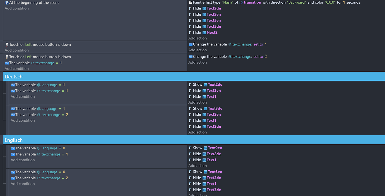385x196 pixels.
Task: Click the hide icon before Text3en in the scene-start event
Action: (x=190, y=20)
